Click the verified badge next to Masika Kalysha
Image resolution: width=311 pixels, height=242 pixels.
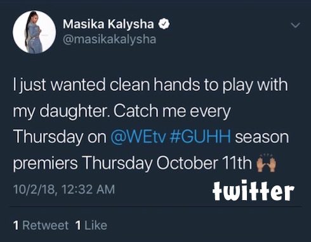point(164,24)
